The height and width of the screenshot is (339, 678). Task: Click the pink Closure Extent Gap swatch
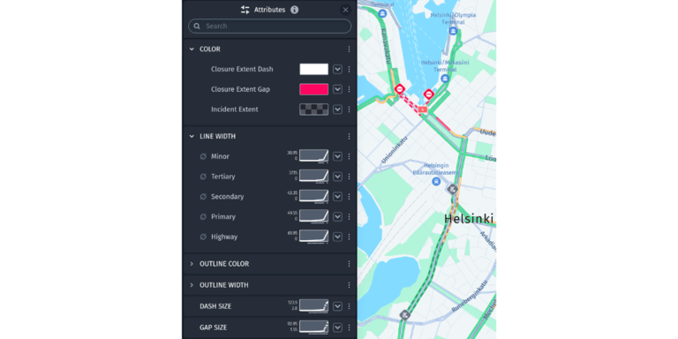tap(314, 89)
